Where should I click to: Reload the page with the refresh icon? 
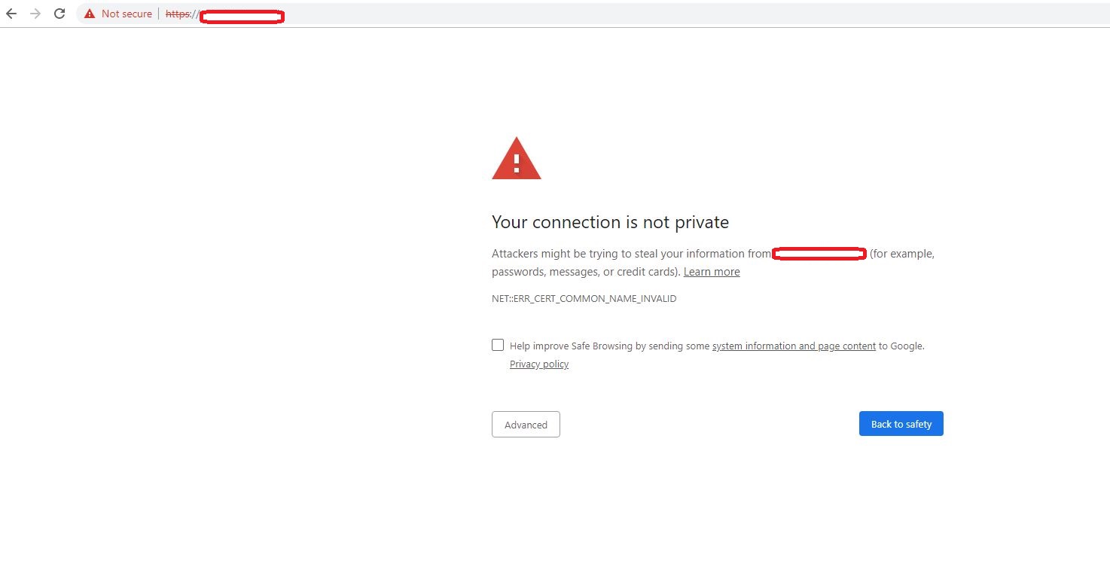[x=59, y=14]
